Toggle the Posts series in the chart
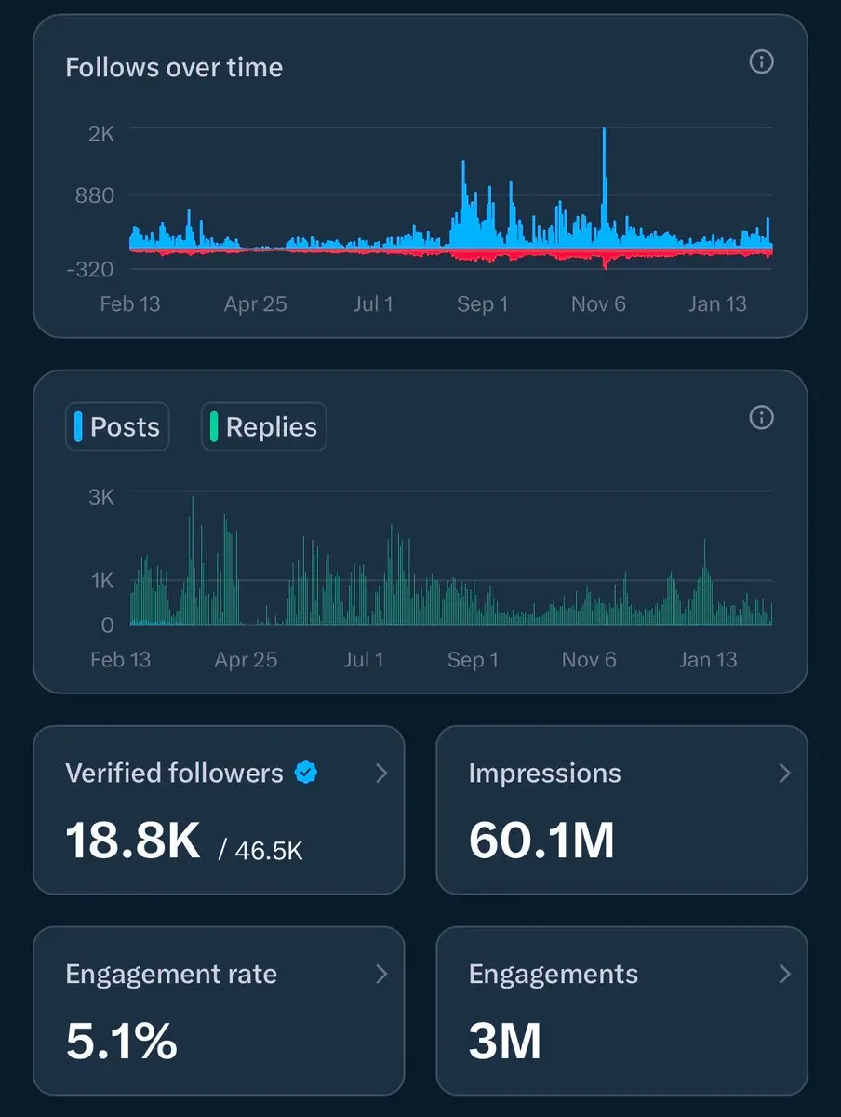841x1117 pixels. point(117,426)
